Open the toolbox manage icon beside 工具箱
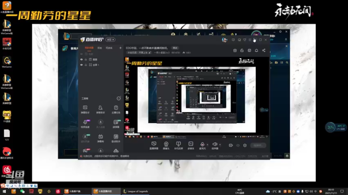Screen dimensions: 348x195 (x=119, y=98)
